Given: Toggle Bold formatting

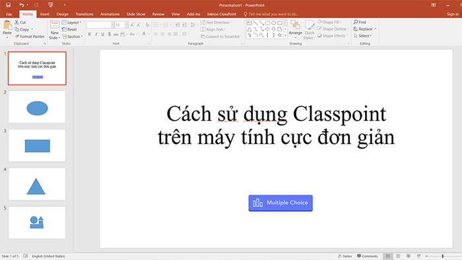Looking at the screenshot, I should click(x=90, y=34).
